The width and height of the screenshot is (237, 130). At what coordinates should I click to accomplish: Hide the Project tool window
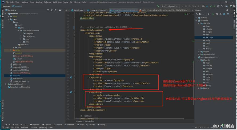tap(63, 10)
